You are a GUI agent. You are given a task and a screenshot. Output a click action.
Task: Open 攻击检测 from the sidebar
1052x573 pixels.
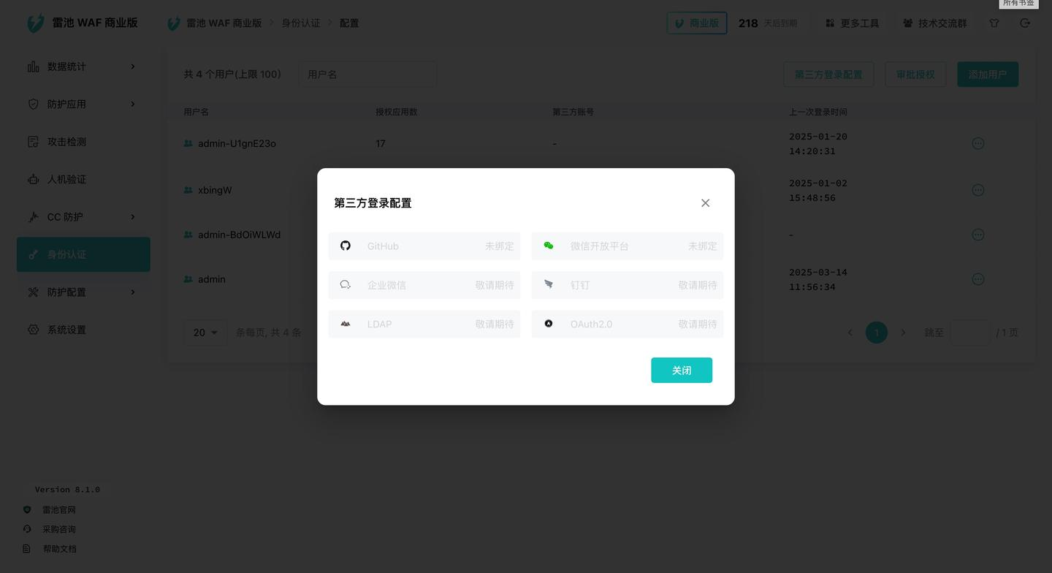(66, 141)
